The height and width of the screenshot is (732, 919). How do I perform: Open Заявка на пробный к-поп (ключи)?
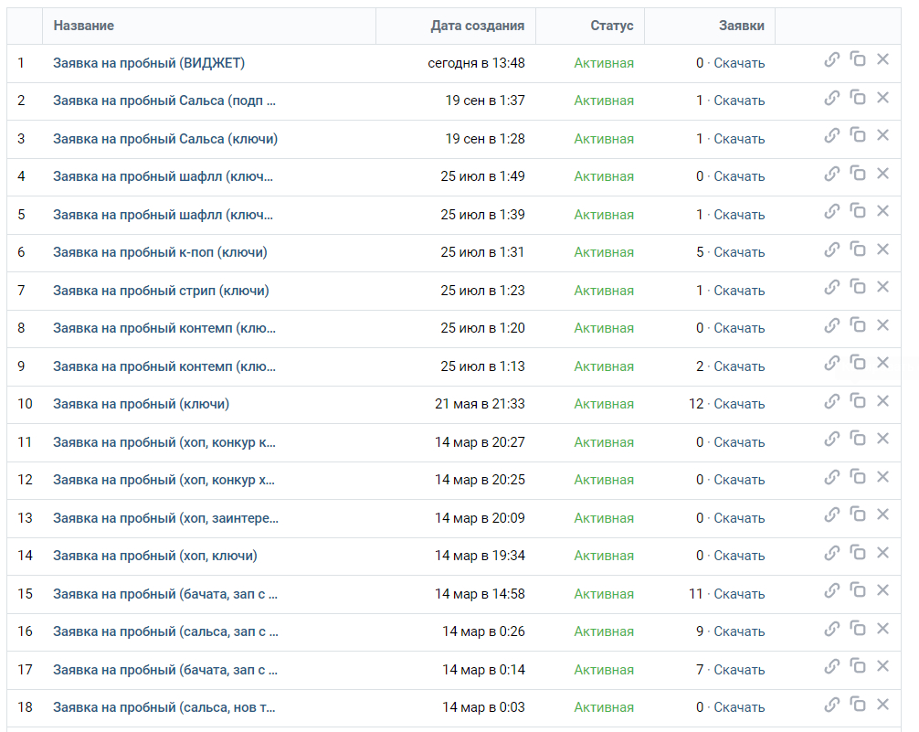tap(160, 252)
